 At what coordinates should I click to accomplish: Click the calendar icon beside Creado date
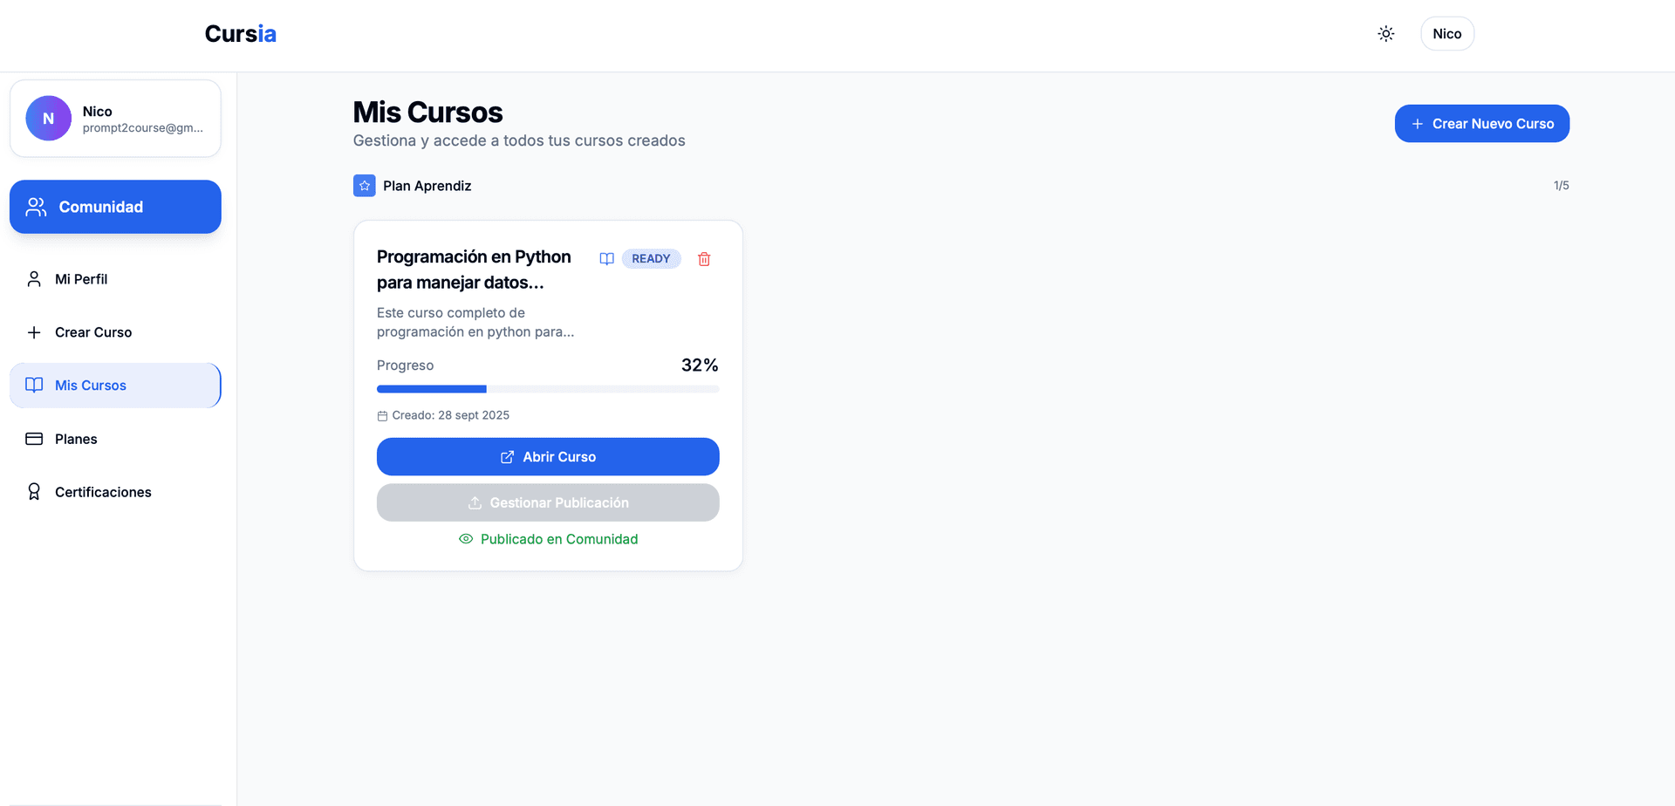click(382, 416)
